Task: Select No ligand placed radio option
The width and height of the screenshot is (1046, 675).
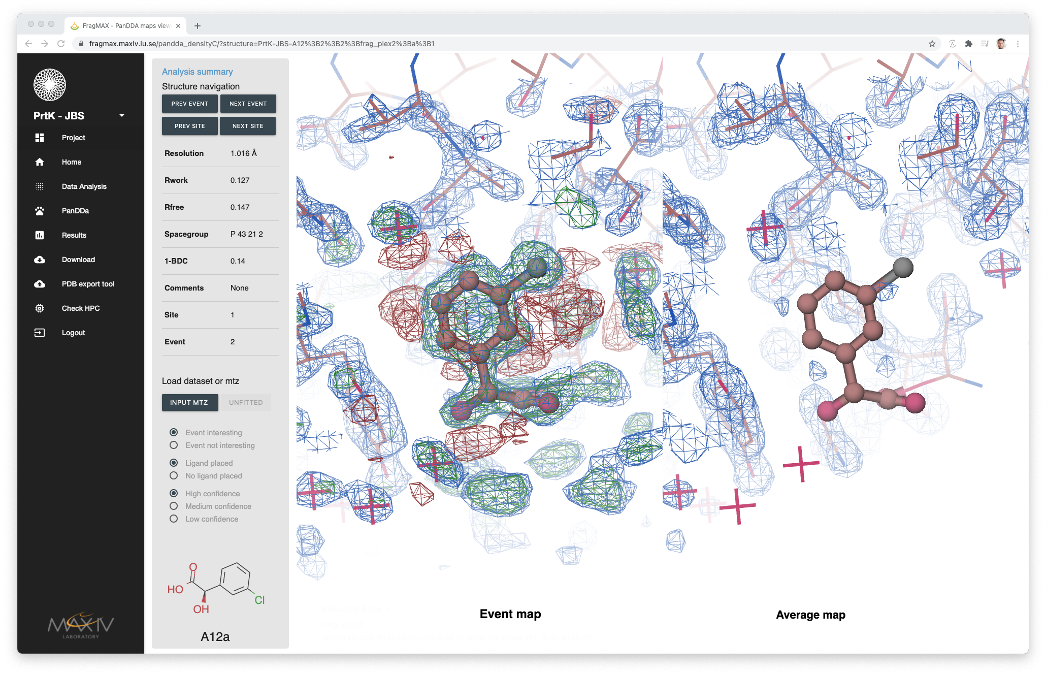Action: 174,476
